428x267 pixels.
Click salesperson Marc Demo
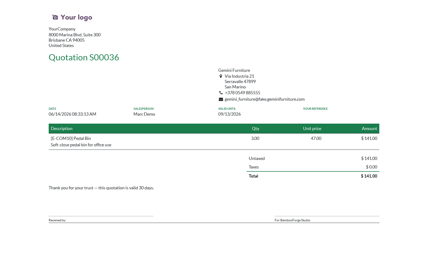tap(144, 114)
